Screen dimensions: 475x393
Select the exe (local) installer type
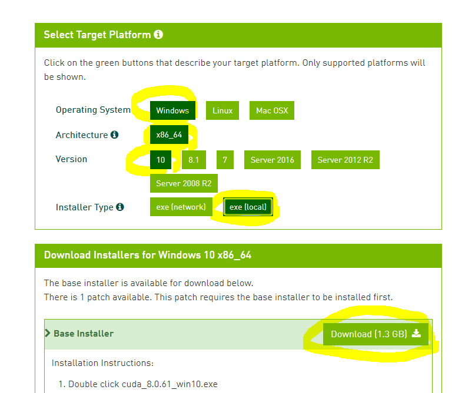(248, 207)
